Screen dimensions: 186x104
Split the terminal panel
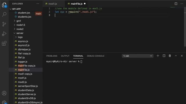164,56
